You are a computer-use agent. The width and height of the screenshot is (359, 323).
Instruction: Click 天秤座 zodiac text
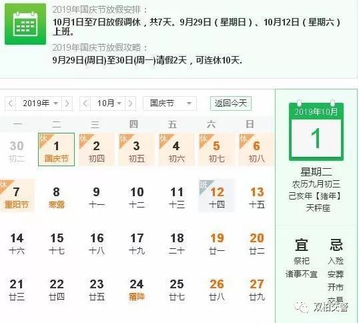(318, 208)
